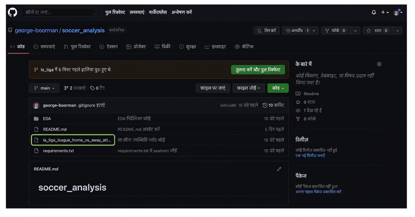Select the 'पुल रिक्वेस्ट' repository tab
Image resolution: width=415 pixels, height=217 pixels.
77,47
